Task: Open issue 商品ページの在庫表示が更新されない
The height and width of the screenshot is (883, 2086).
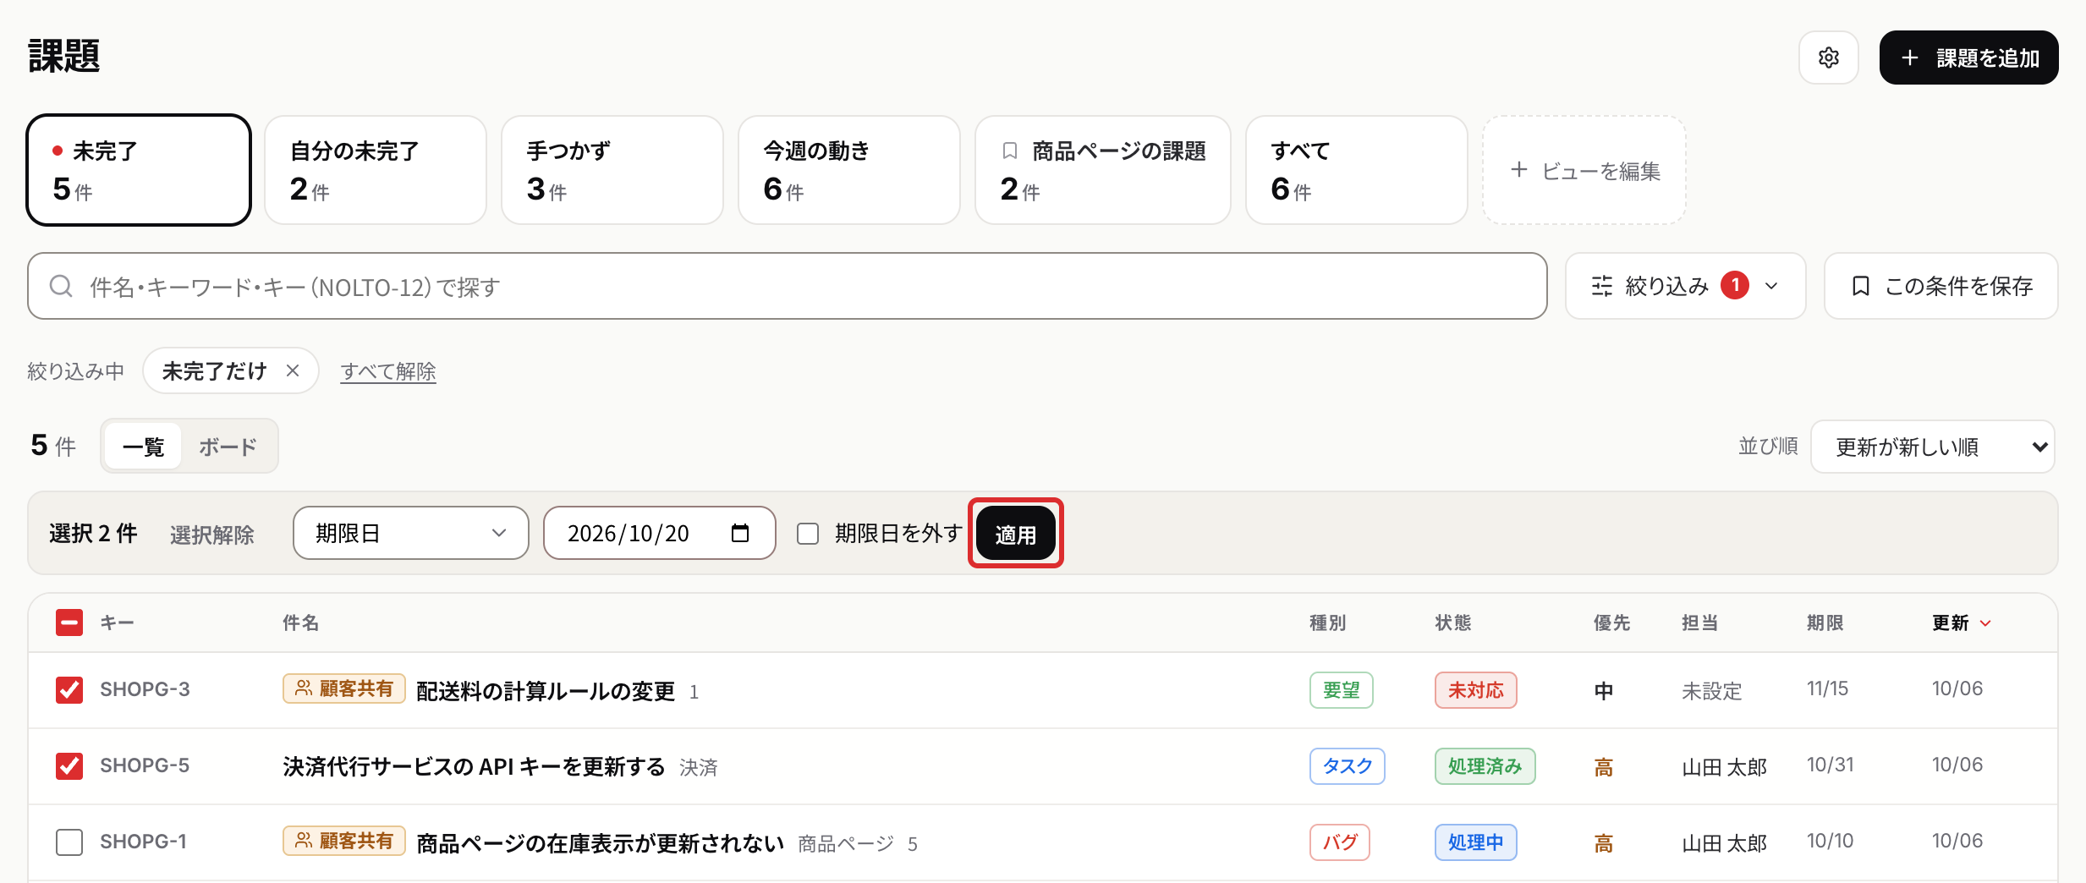Action: click(x=601, y=843)
